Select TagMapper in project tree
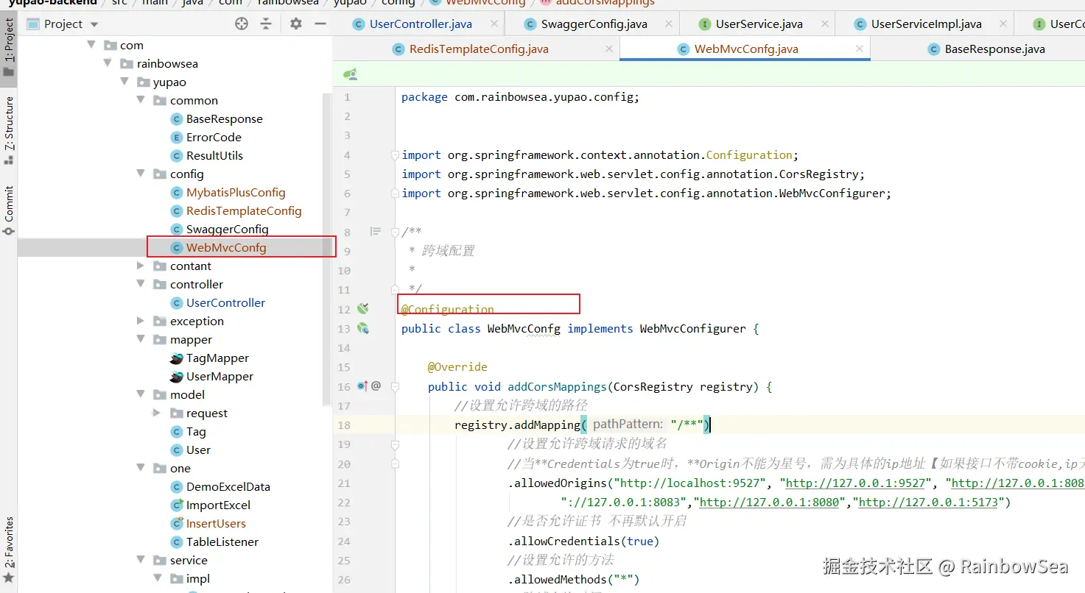This screenshot has width=1085, height=593. click(217, 358)
